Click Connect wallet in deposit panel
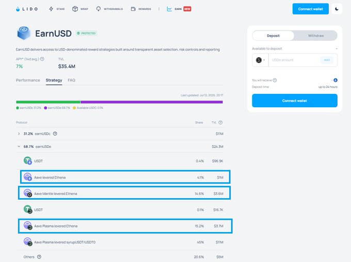 pos(295,101)
